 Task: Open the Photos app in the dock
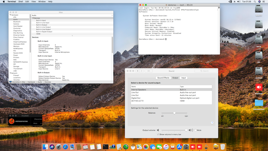(x=145, y=147)
